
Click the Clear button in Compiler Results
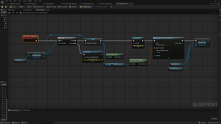coord(214,119)
